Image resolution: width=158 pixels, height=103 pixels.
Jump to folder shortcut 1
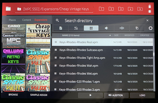point(101,9)
